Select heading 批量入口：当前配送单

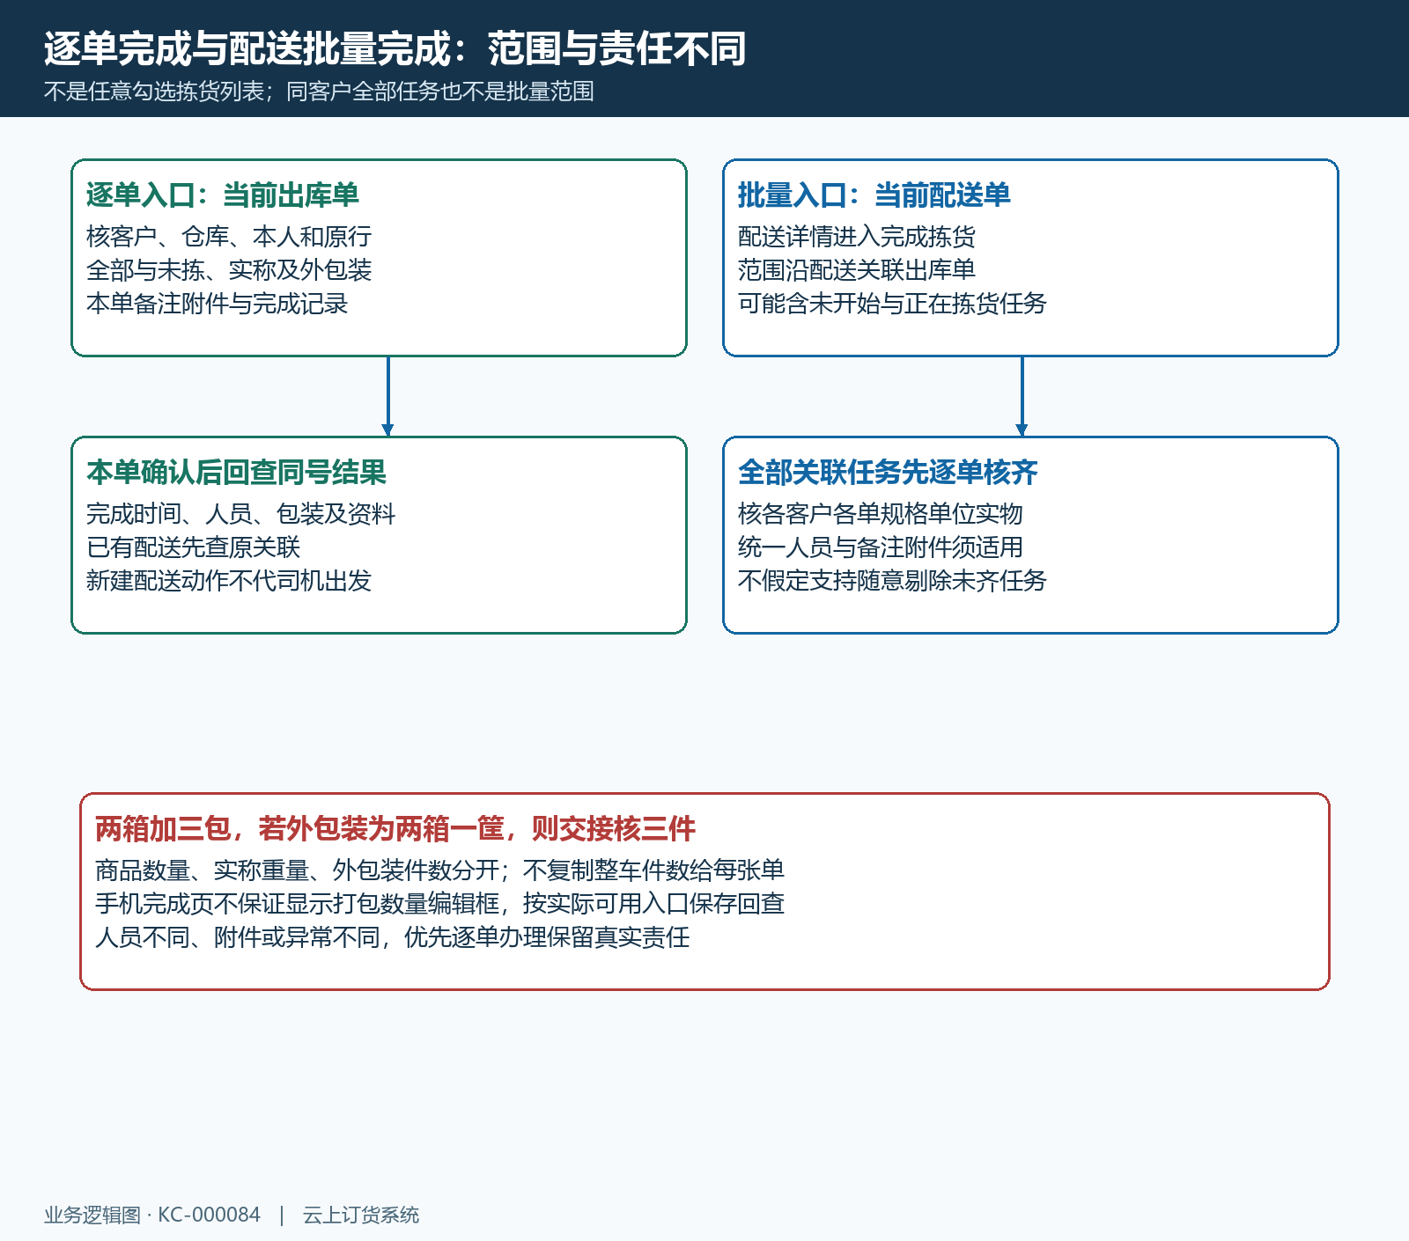[x=874, y=195]
